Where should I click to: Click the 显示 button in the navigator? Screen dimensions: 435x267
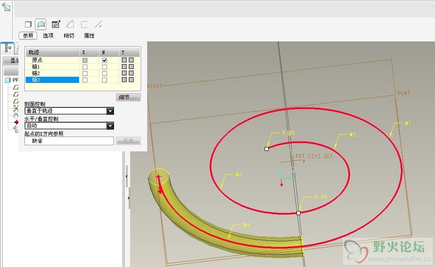[11, 61]
